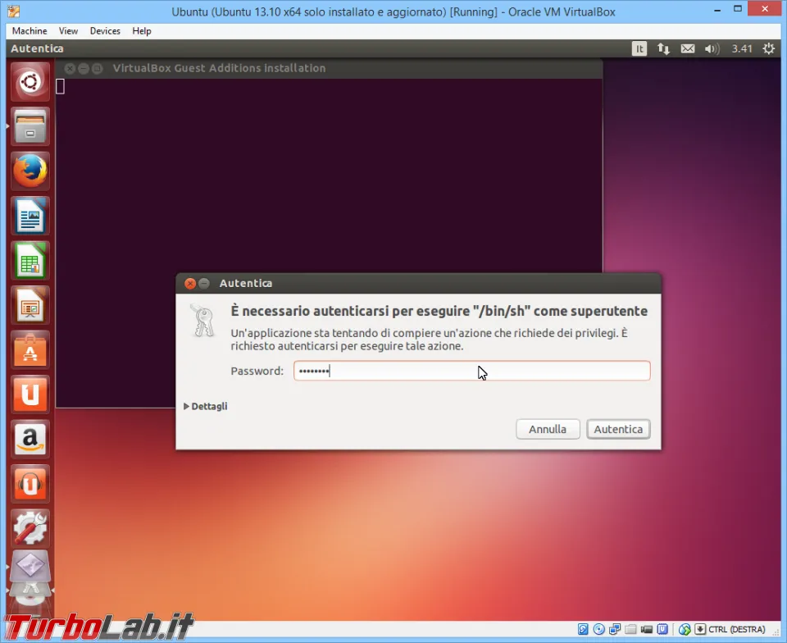Launch Firefox web browser from dock
Image resolution: width=787 pixels, height=643 pixels.
pyautogui.click(x=30, y=171)
